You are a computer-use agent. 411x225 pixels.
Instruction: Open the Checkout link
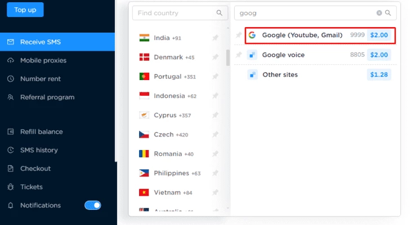35,169
